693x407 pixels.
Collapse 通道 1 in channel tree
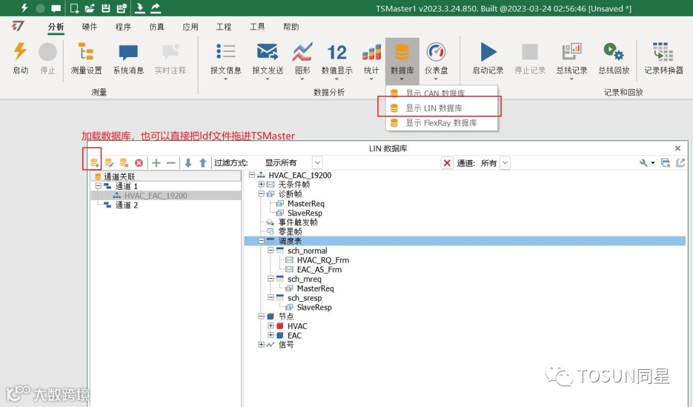98,186
